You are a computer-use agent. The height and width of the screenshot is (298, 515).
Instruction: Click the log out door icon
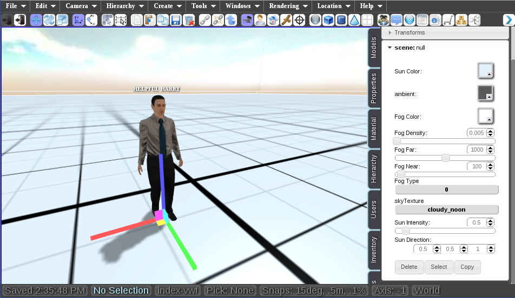[20, 20]
